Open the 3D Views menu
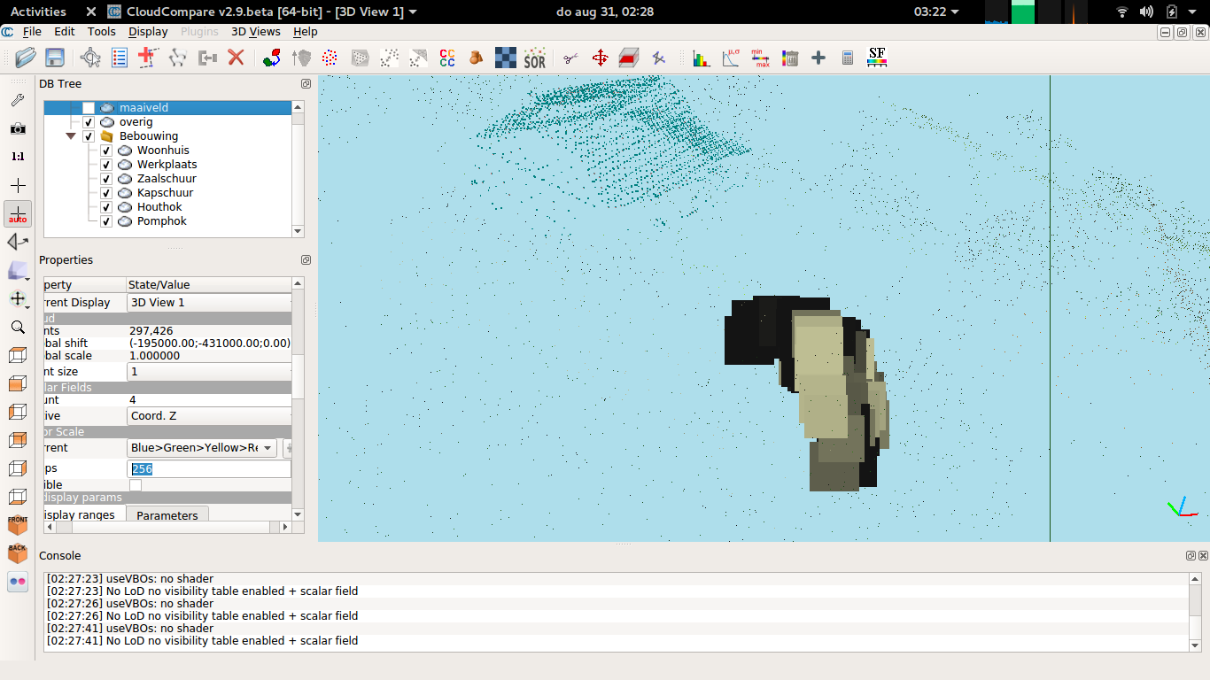This screenshot has width=1210, height=680. click(x=255, y=31)
